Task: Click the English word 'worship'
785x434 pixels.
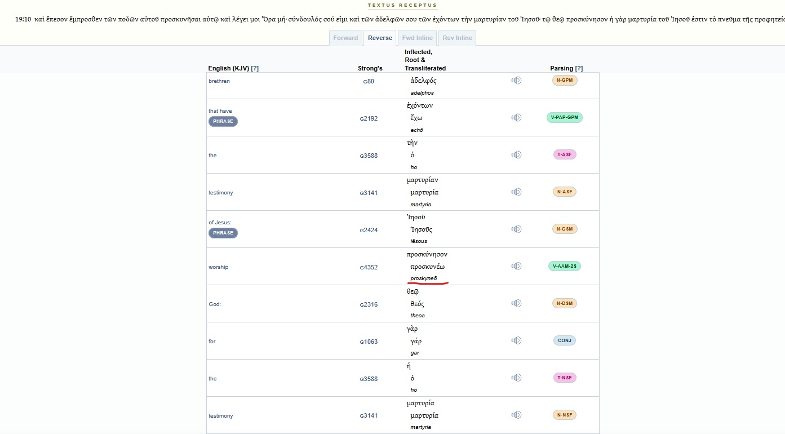Action: [x=219, y=267]
